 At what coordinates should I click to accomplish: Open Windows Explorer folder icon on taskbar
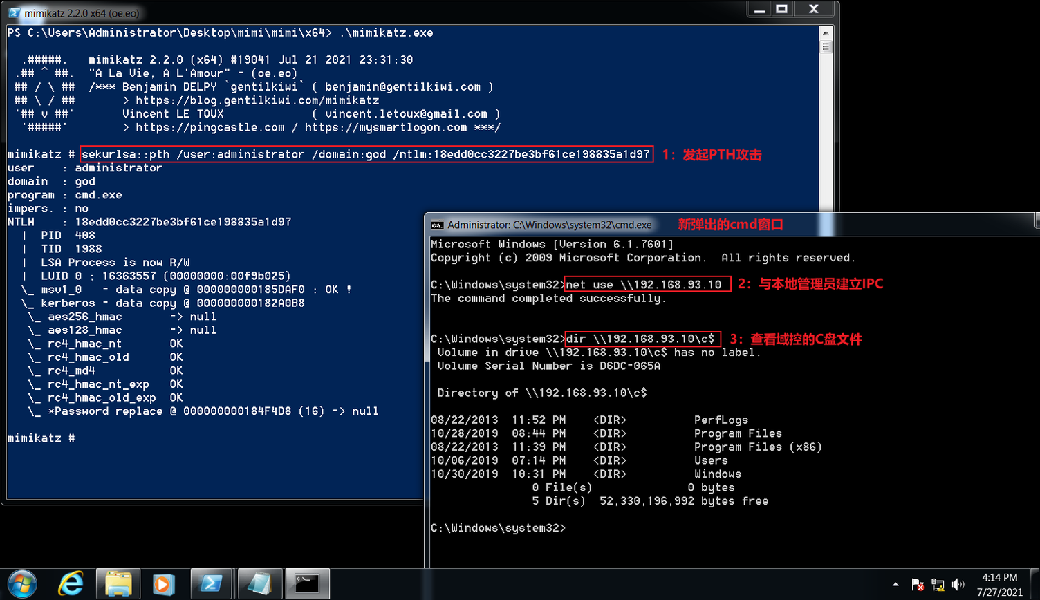point(118,584)
